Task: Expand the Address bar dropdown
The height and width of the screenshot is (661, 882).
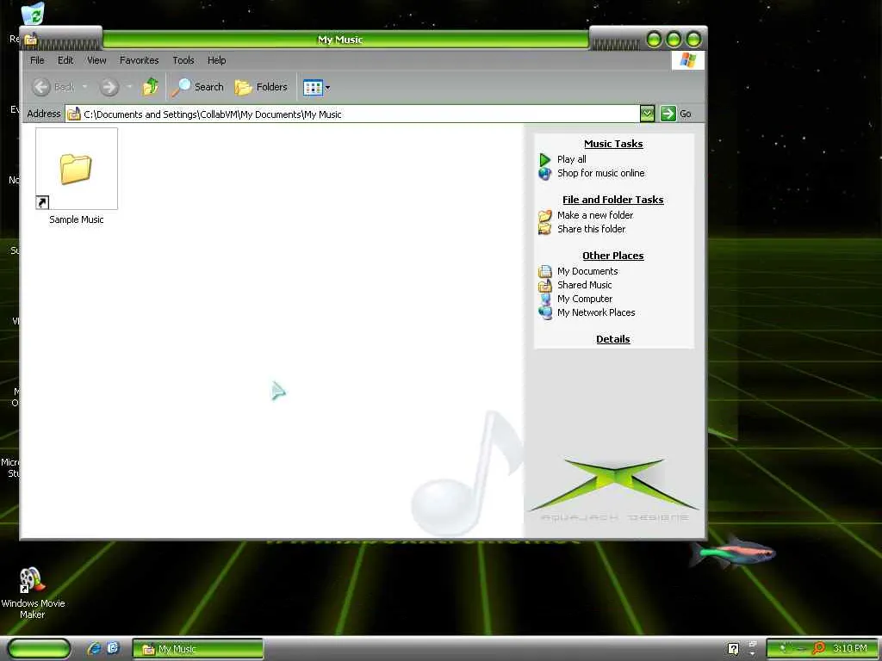Action: coord(647,114)
